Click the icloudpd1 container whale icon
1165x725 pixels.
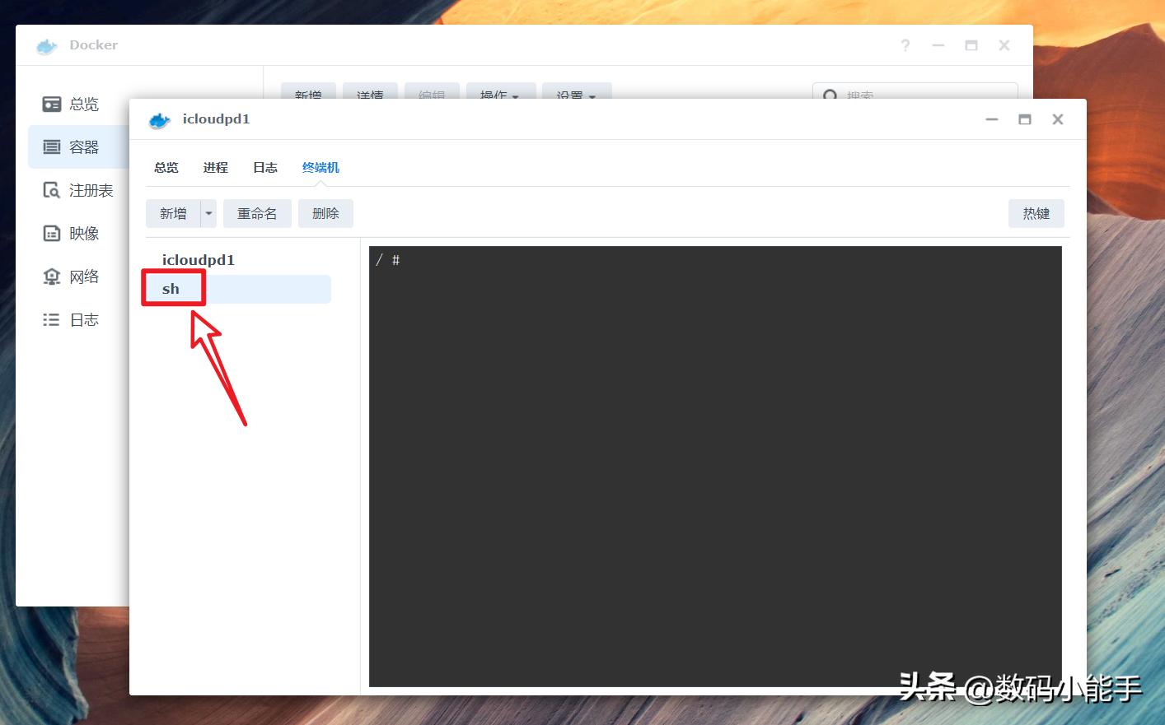159,119
